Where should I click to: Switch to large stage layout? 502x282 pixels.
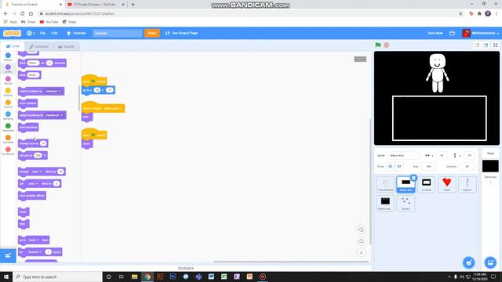tap(486, 45)
